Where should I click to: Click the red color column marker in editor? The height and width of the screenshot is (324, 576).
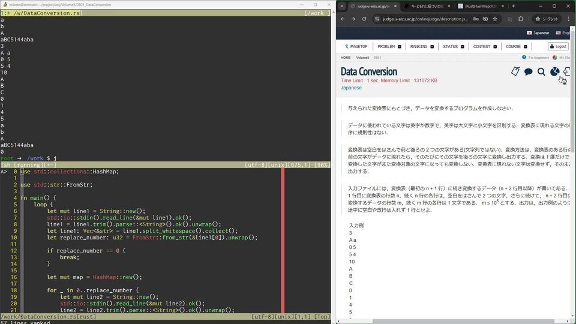[x=283, y=241]
